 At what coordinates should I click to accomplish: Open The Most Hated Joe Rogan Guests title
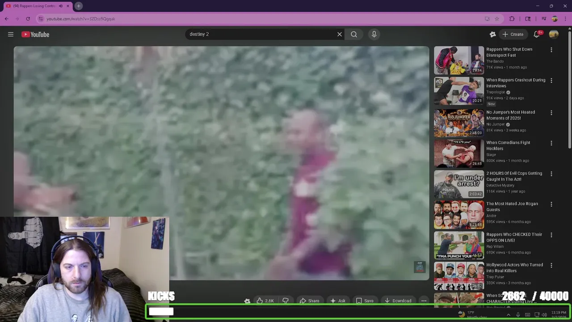[512, 207]
